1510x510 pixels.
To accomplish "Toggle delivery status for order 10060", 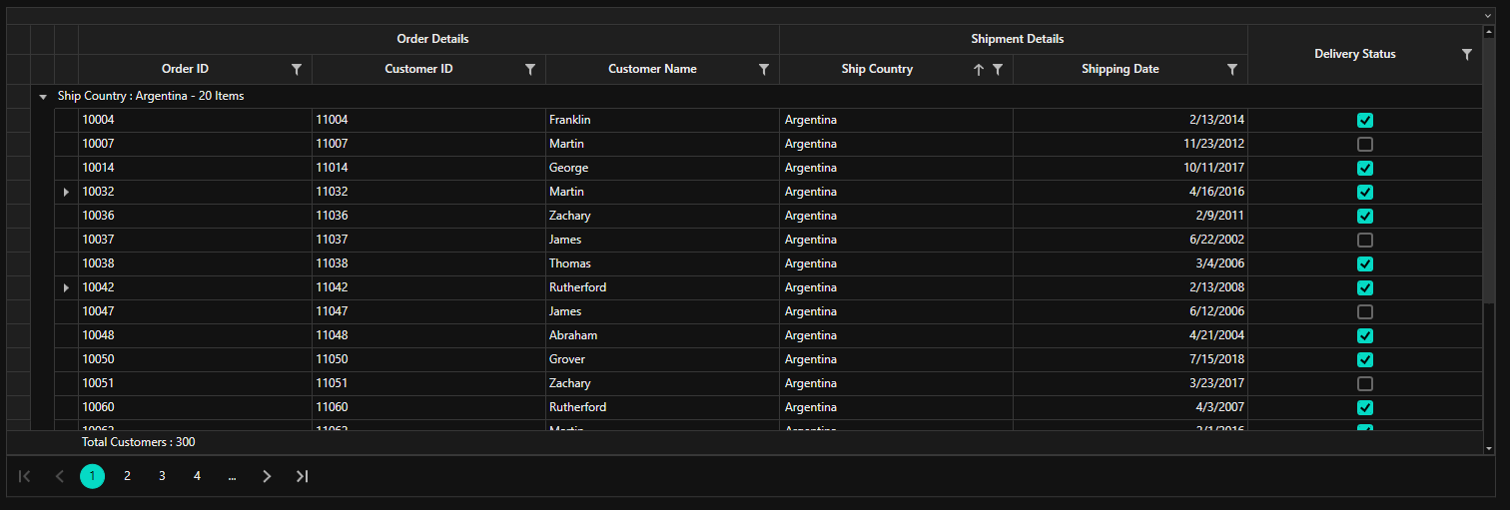I will click(x=1365, y=407).
